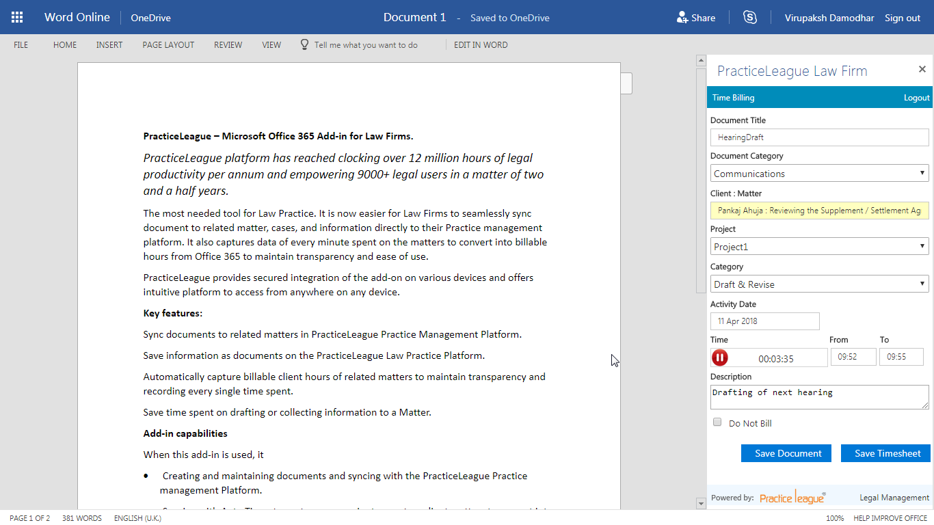The width and height of the screenshot is (934, 525).
Task: Click PAGE 1 OF 2 in status bar
Action: point(29,518)
